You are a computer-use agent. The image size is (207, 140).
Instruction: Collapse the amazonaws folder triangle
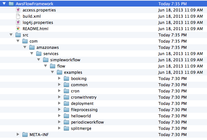coord(25,47)
